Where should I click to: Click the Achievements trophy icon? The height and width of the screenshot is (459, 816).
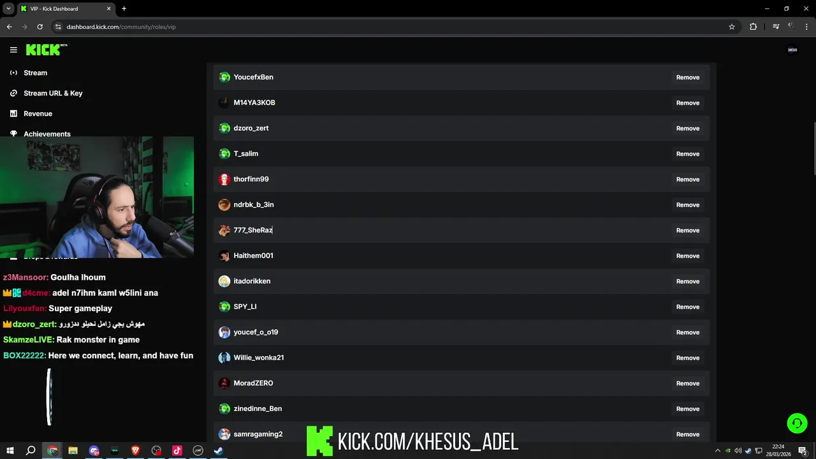pyautogui.click(x=13, y=134)
